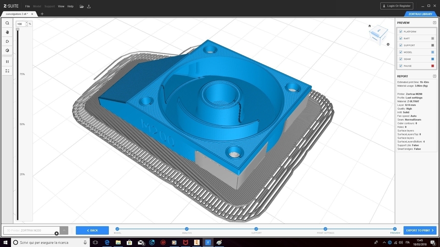The width and height of the screenshot is (440, 247).
Task: Click the Z-SUITE taskbar icon
Action: 208,242
